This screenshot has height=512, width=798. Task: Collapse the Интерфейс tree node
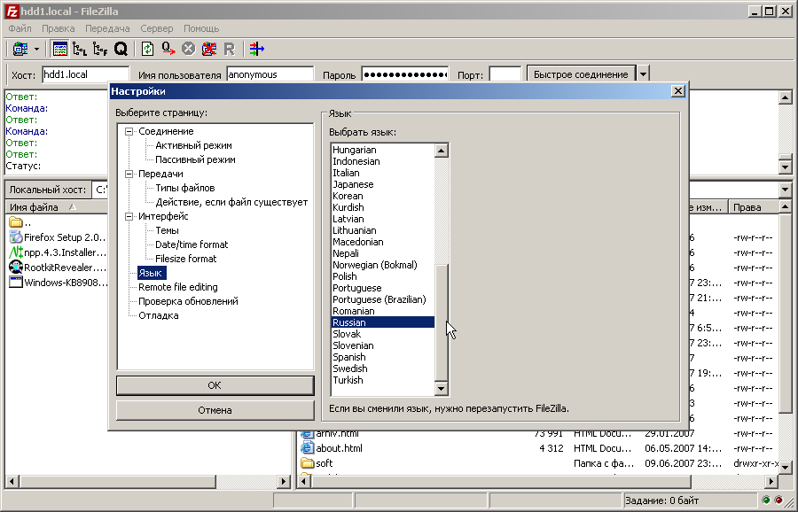tap(129, 217)
